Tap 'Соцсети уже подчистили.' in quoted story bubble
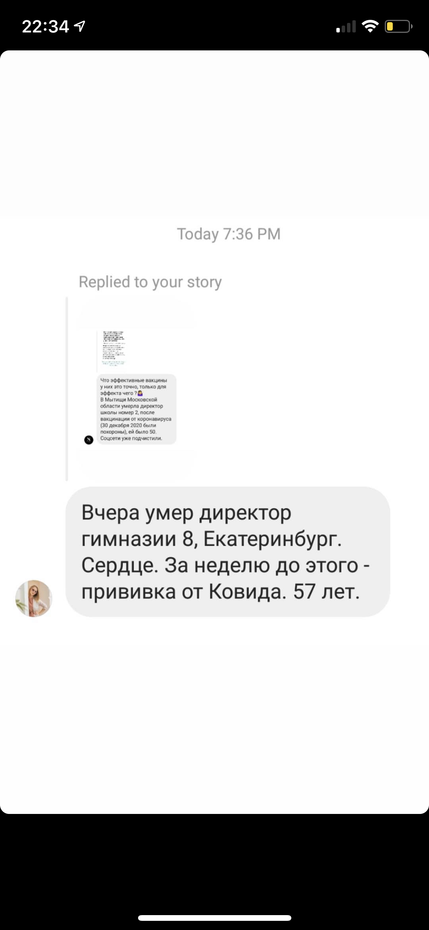429x930 pixels. click(131, 438)
